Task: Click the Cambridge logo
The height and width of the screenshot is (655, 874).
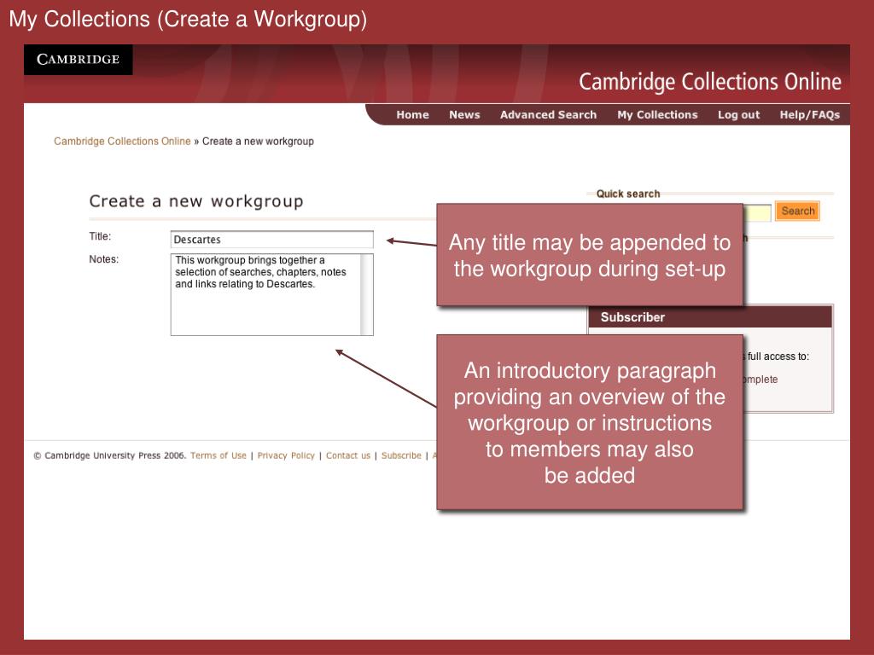Action: (x=78, y=60)
